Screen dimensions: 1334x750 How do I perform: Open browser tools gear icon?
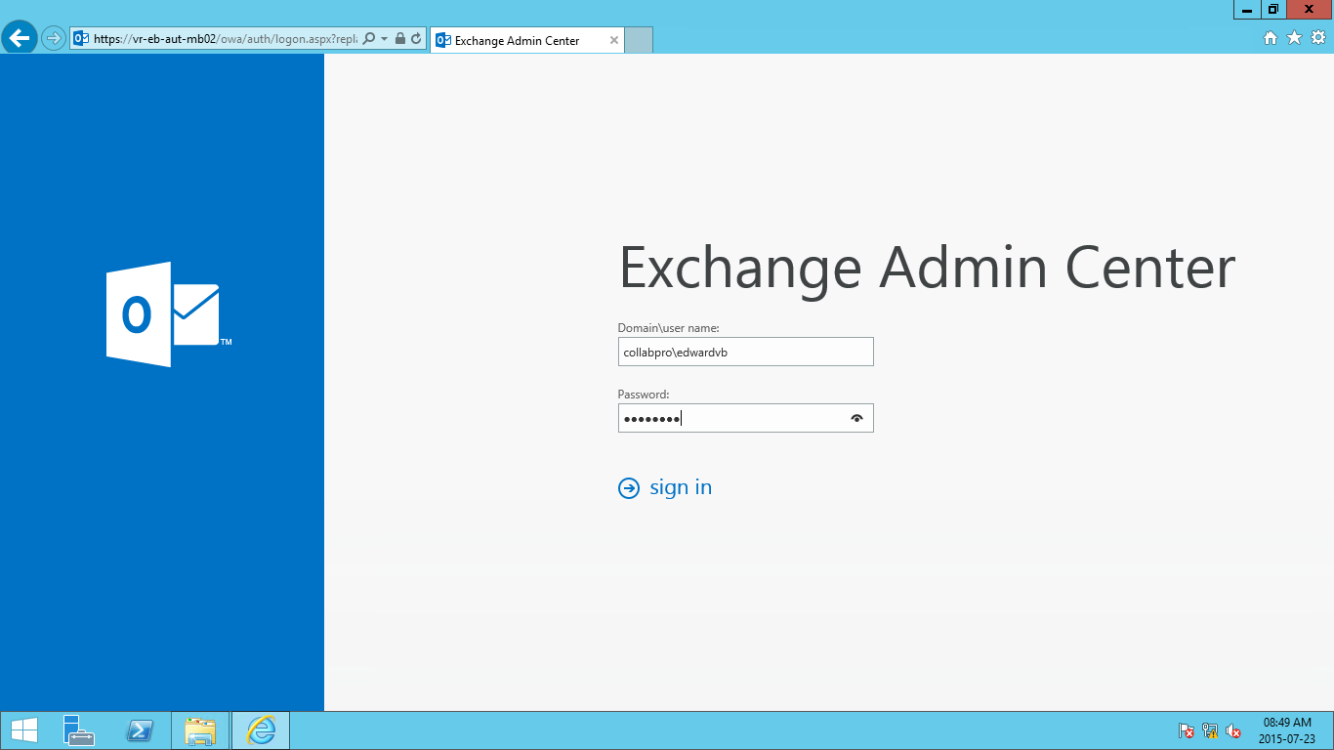point(1318,38)
